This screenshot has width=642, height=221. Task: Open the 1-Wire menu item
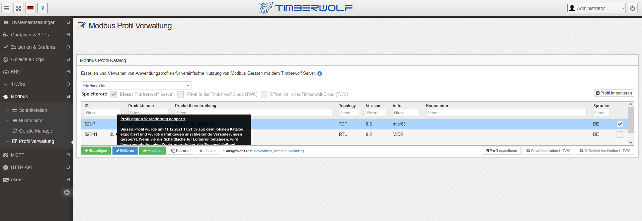click(x=18, y=84)
